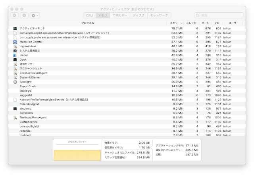Click the Spotlight magnifier icon
The image size is (254, 175).
15,82
